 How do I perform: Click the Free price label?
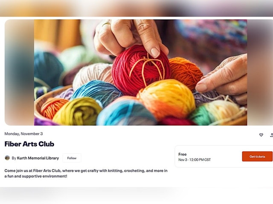(182, 154)
